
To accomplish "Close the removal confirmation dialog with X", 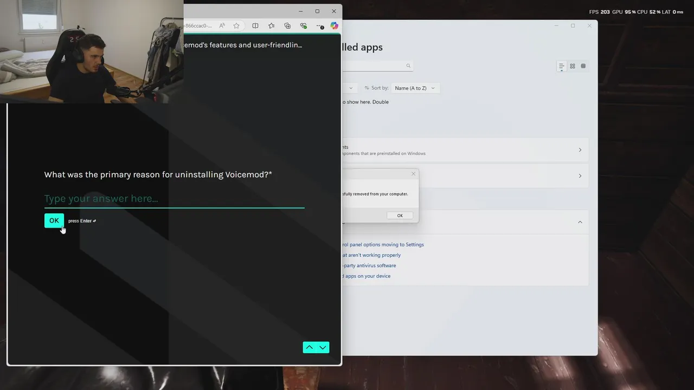I will [413, 174].
